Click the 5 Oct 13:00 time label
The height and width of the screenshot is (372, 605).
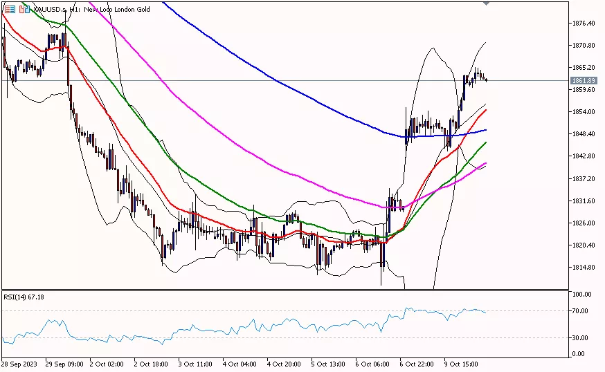(x=328, y=364)
